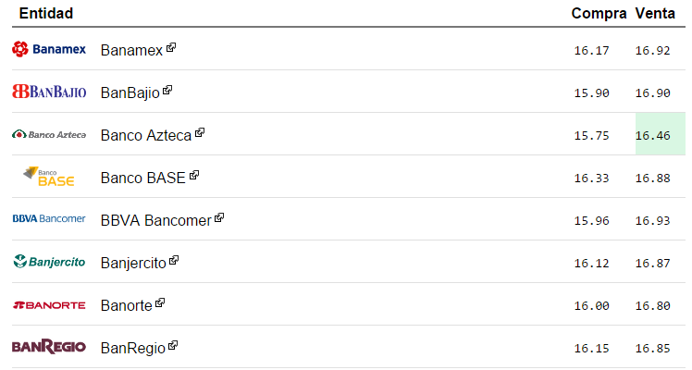Click the Compra column header
This screenshot has width=692, height=370.
(599, 14)
